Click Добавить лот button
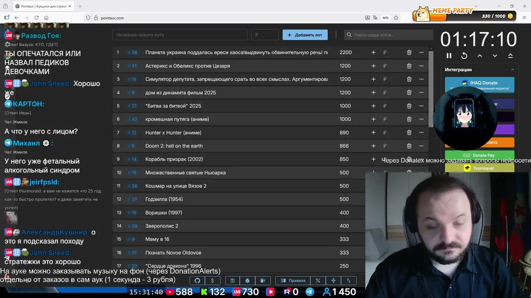 pos(305,35)
